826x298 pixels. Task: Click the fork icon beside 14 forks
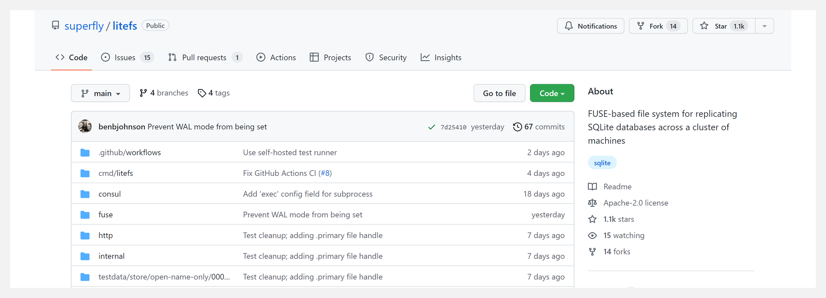click(x=592, y=252)
